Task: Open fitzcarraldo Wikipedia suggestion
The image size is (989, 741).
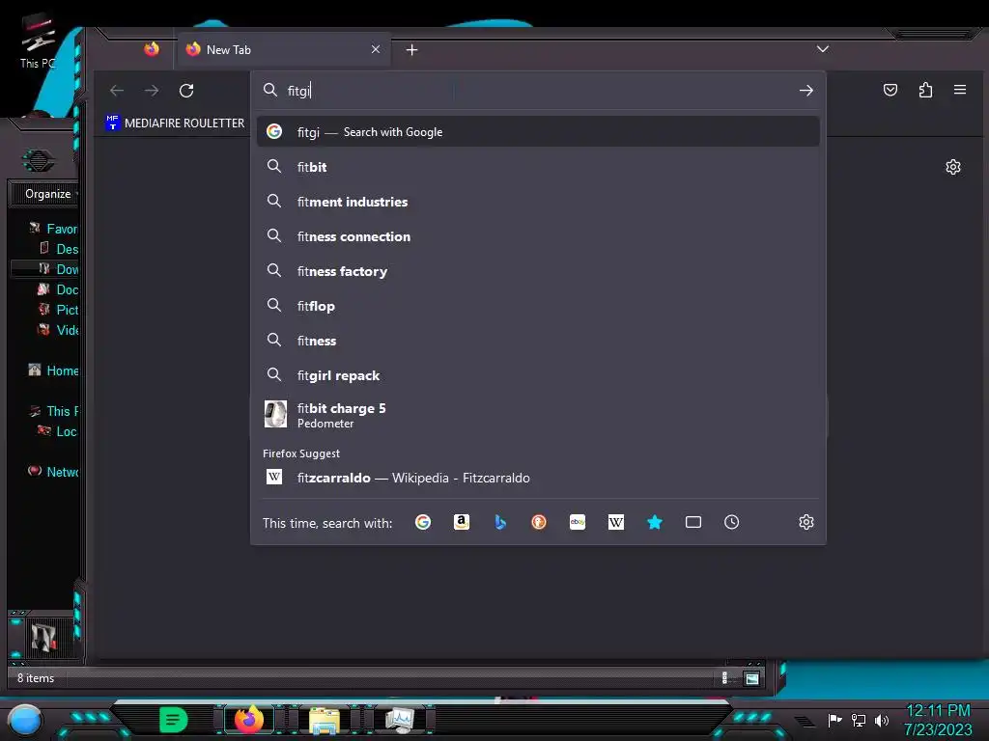Action: point(538,478)
